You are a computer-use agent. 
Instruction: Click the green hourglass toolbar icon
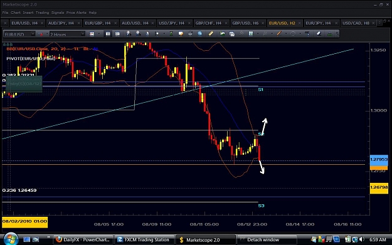coord(171,33)
